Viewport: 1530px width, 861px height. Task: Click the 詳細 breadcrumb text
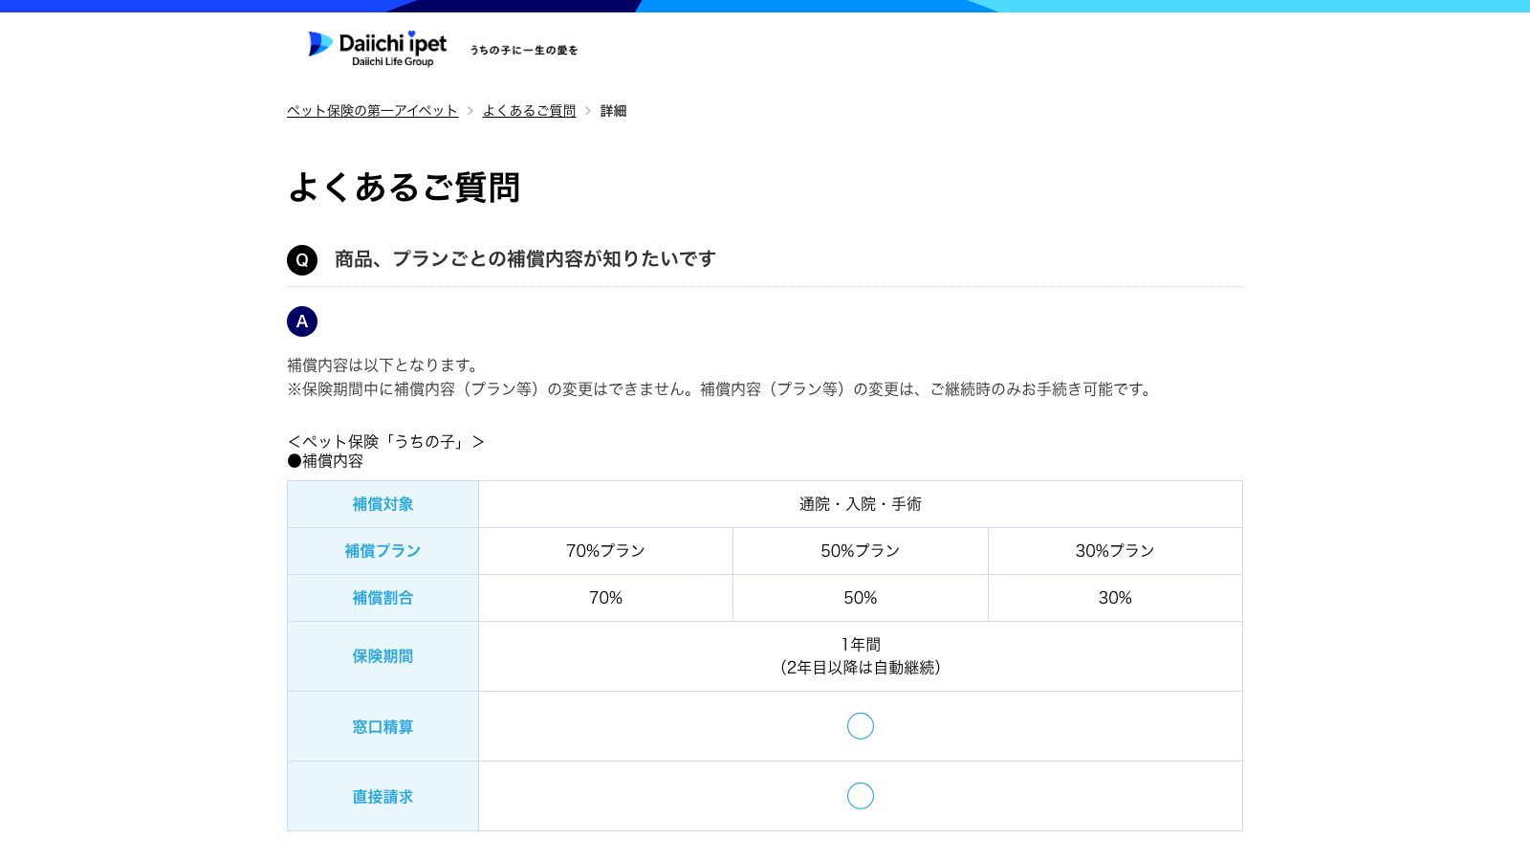click(x=613, y=111)
